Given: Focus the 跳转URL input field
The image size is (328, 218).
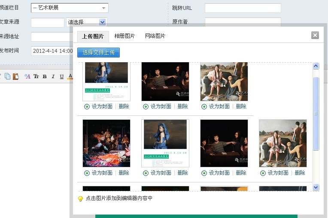Looking at the screenshot, I should (x=243, y=8).
